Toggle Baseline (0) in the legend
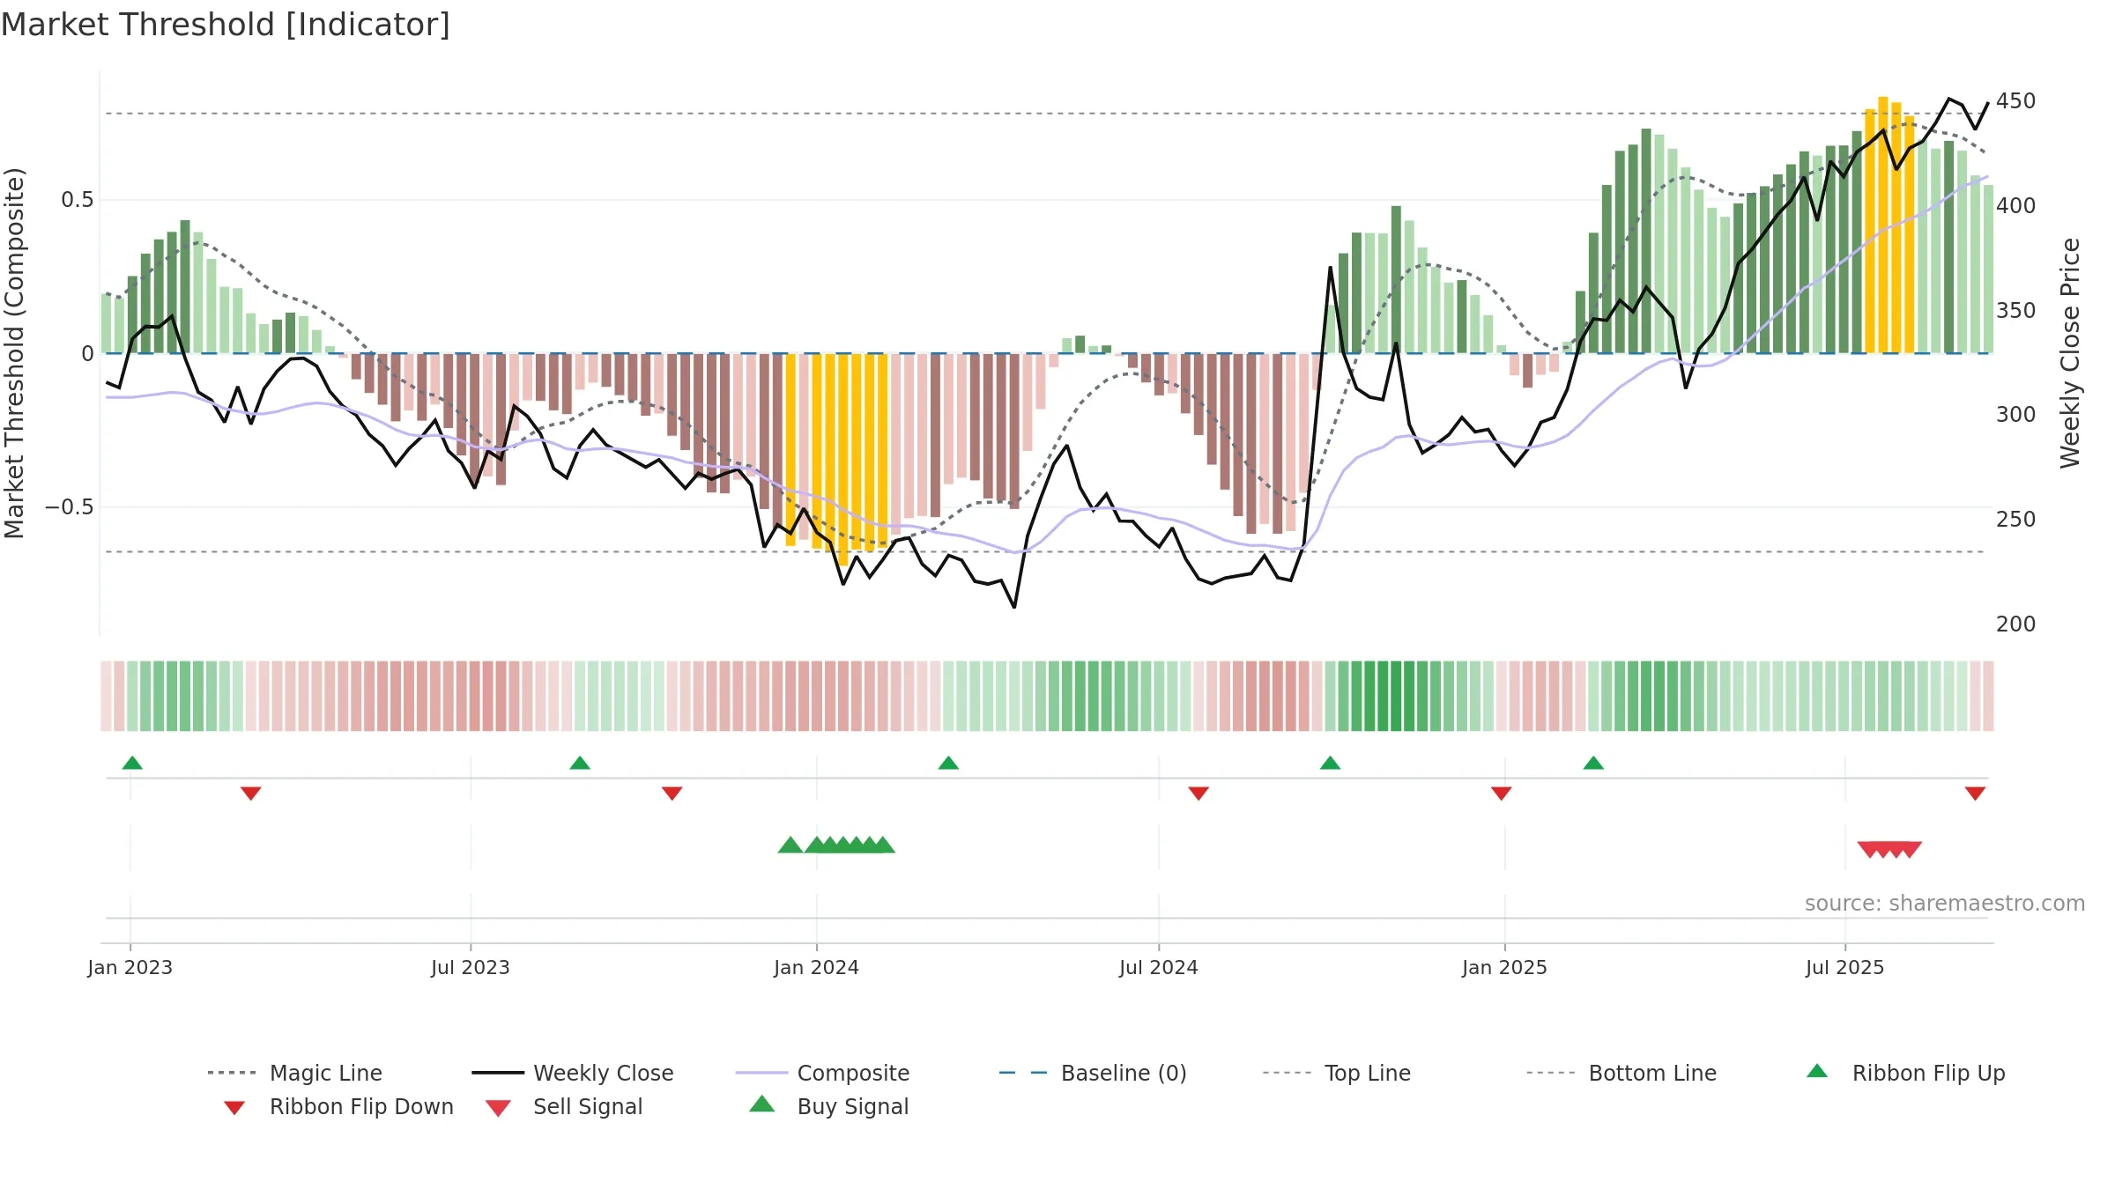This screenshot has width=2115, height=1189. tap(1093, 1073)
